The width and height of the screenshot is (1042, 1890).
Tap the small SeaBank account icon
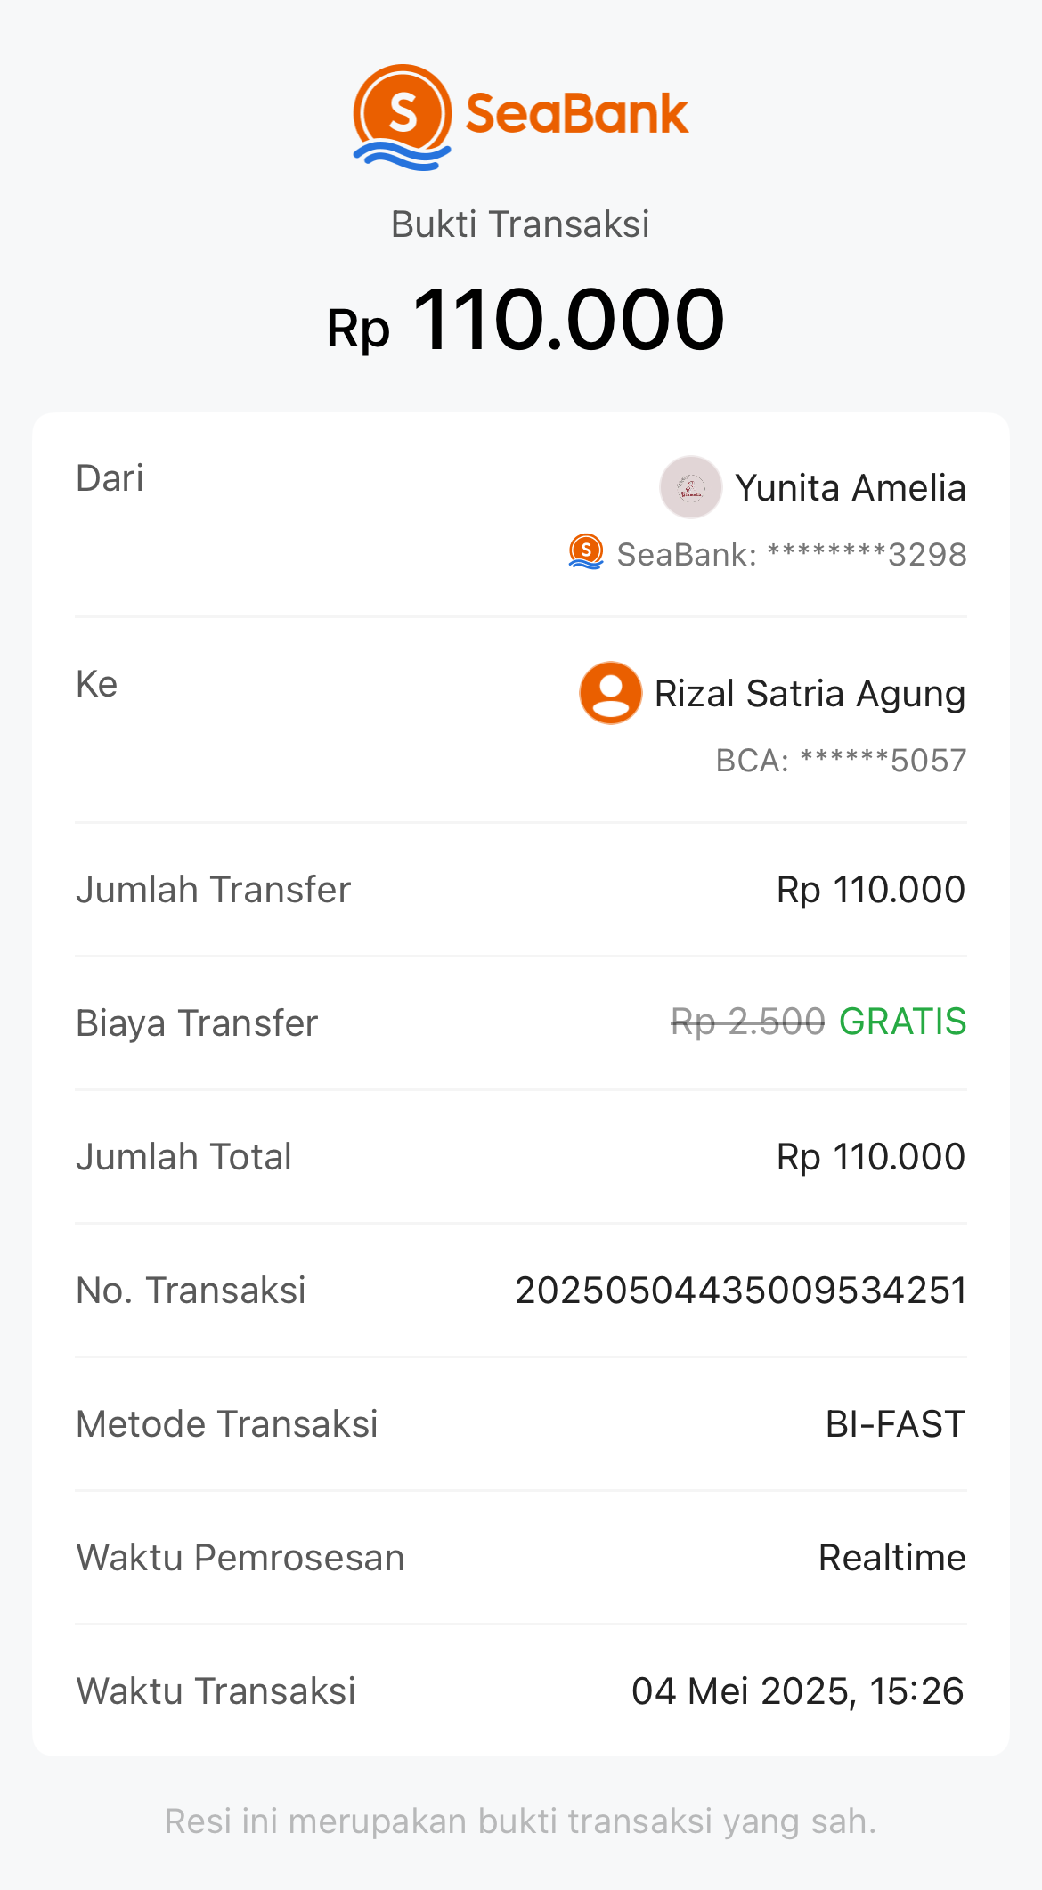point(586,552)
